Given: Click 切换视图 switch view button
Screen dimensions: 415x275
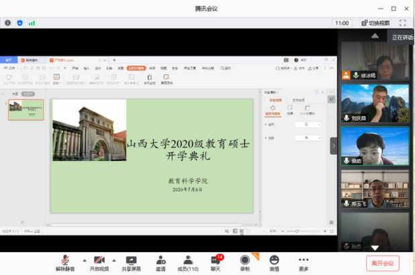Looking at the screenshot, I should tap(376, 23).
